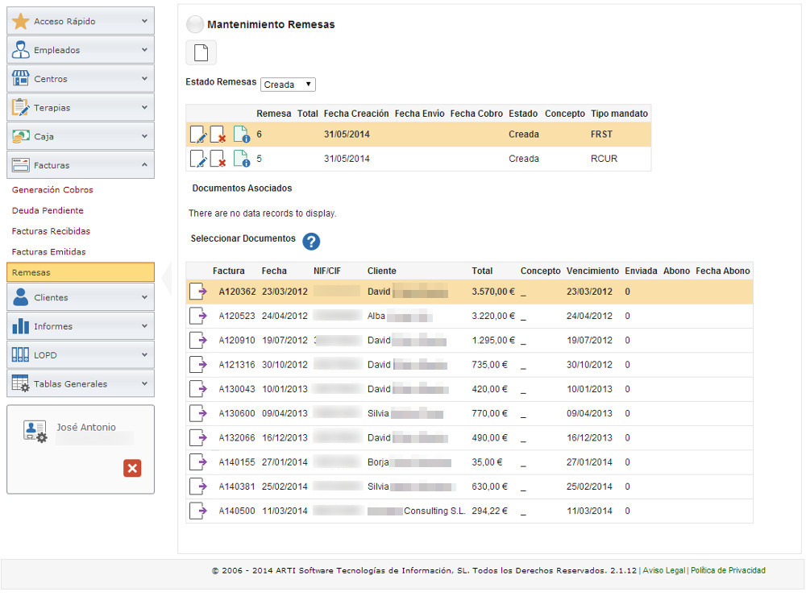806x596 pixels.
Task: Click the Tablas Generales table icon
Action: click(21, 383)
